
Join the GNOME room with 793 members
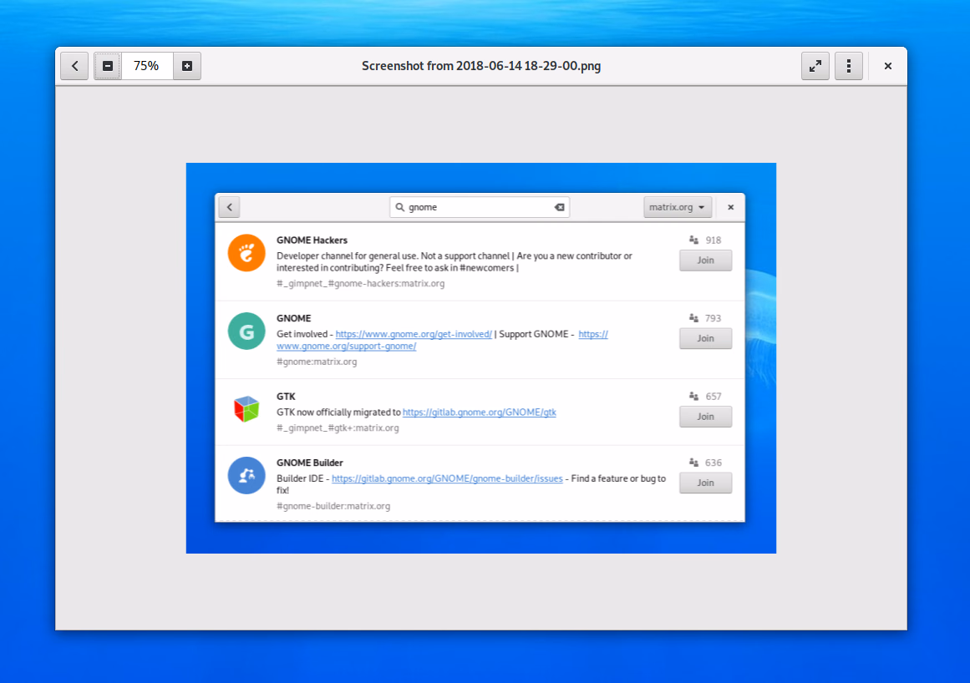tap(705, 339)
